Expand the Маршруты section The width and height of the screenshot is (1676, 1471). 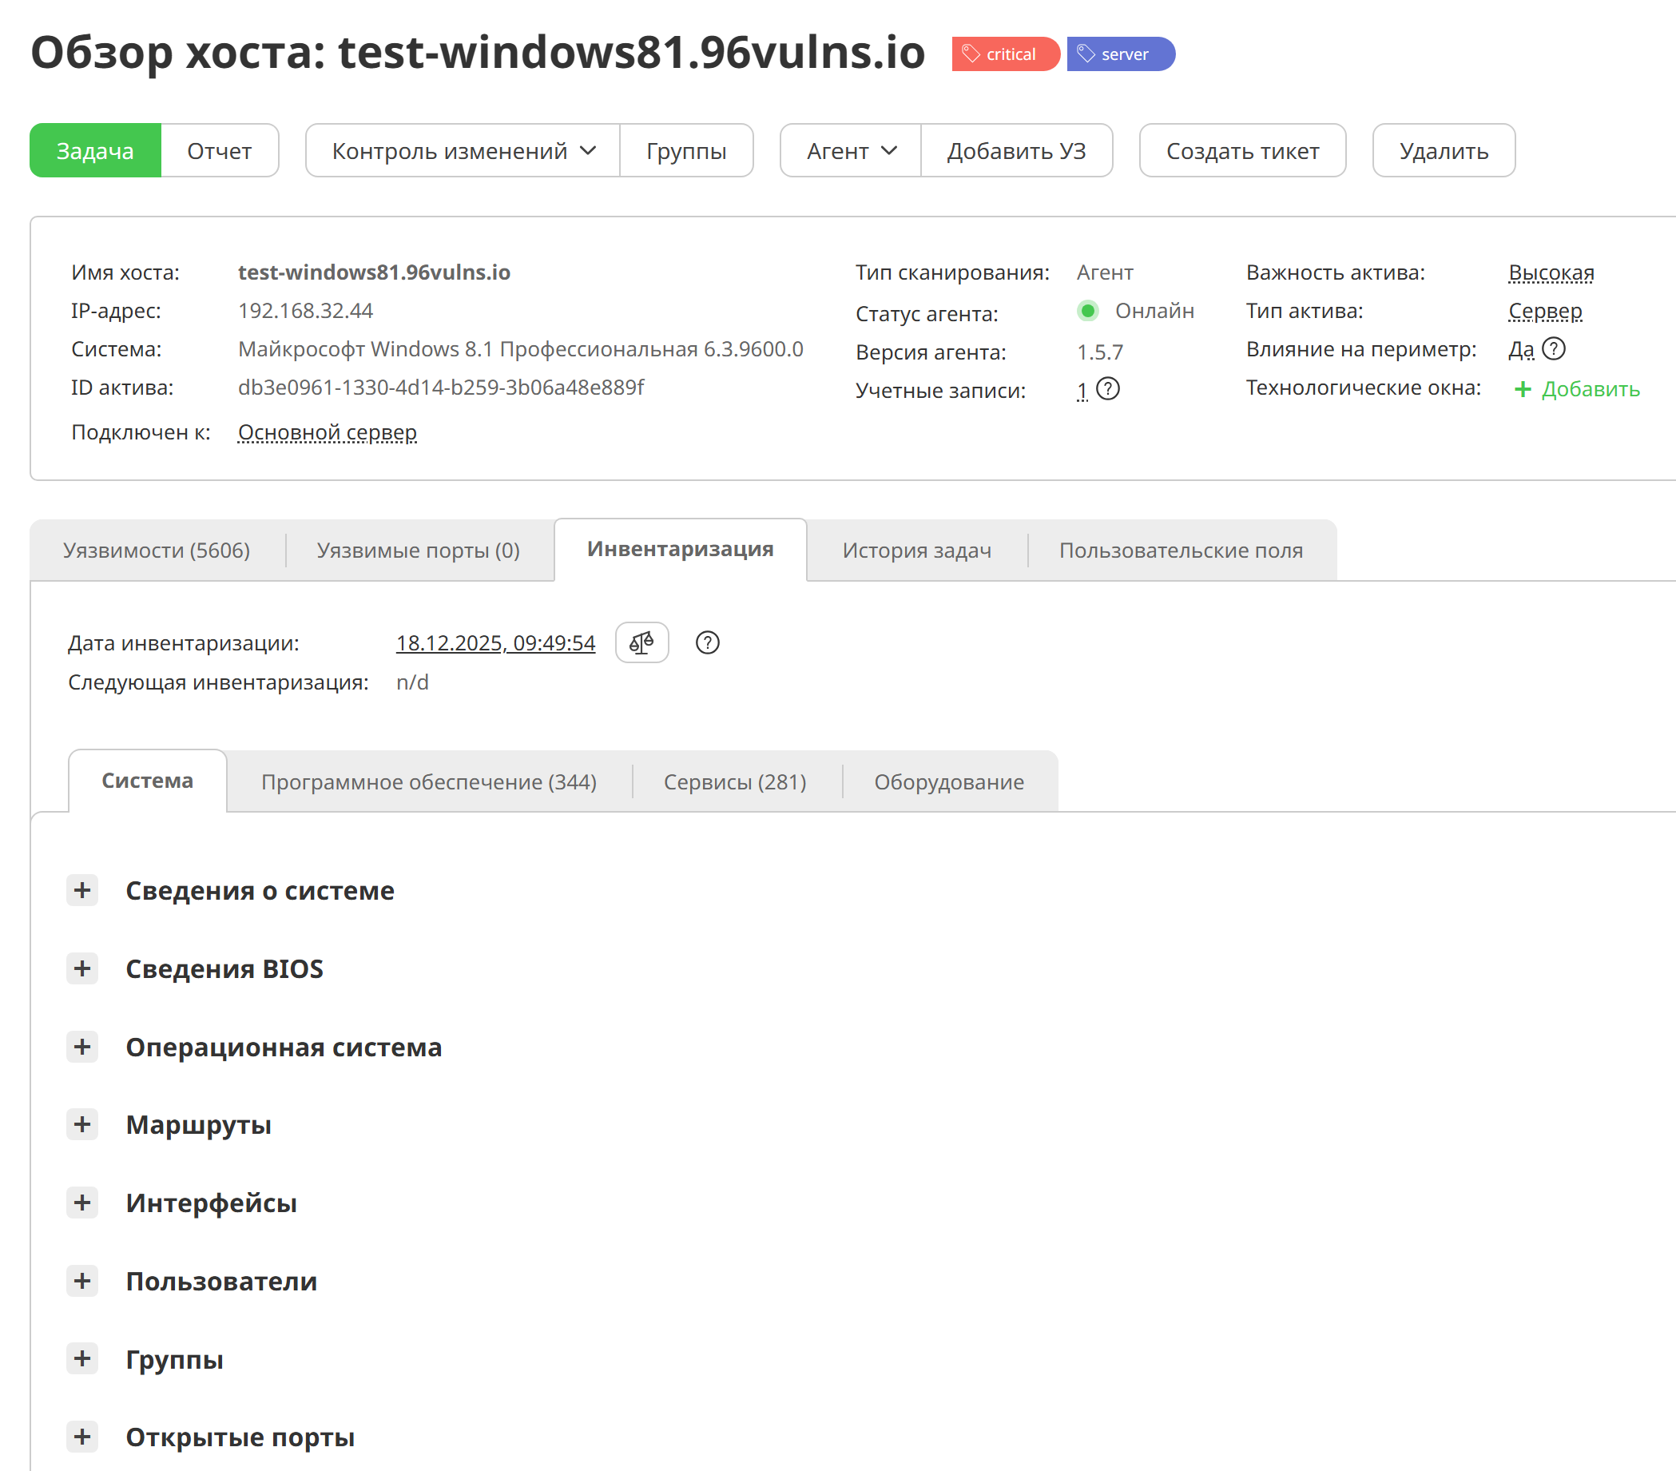pyautogui.click(x=82, y=1124)
